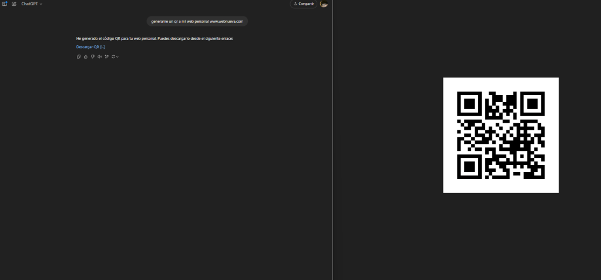Image resolution: width=601 pixels, height=280 pixels.
Task: Toggle read aloud speaker icon
Action: [99, 56]
